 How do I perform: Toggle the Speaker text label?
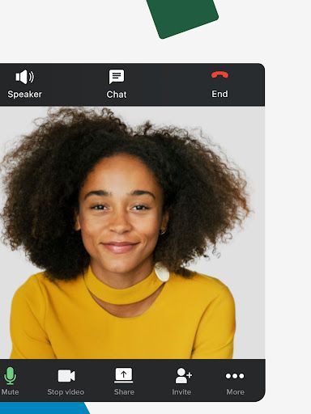[x=24, y=95]
